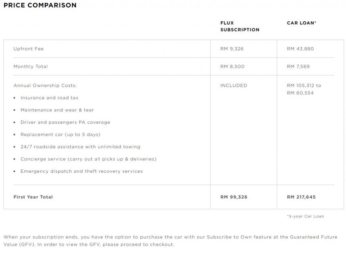
Task: Select the CAR LOAN column header
Action: pyautogui.click(x=301, y=23)
